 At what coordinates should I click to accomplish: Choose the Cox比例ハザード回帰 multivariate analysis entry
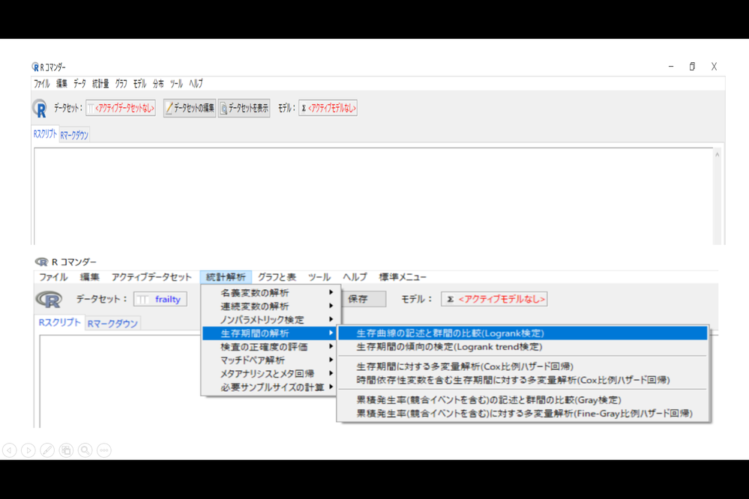[x=465, y=366]
